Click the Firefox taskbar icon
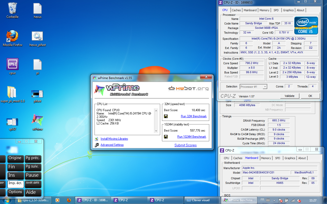The height and width of the screenshot is (204, 327). pos(69,200)
